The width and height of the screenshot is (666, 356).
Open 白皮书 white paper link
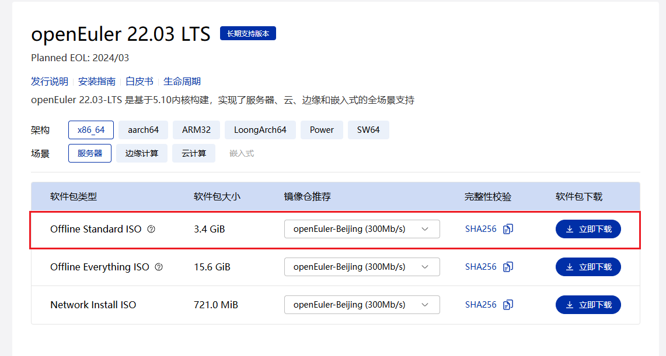140,82
